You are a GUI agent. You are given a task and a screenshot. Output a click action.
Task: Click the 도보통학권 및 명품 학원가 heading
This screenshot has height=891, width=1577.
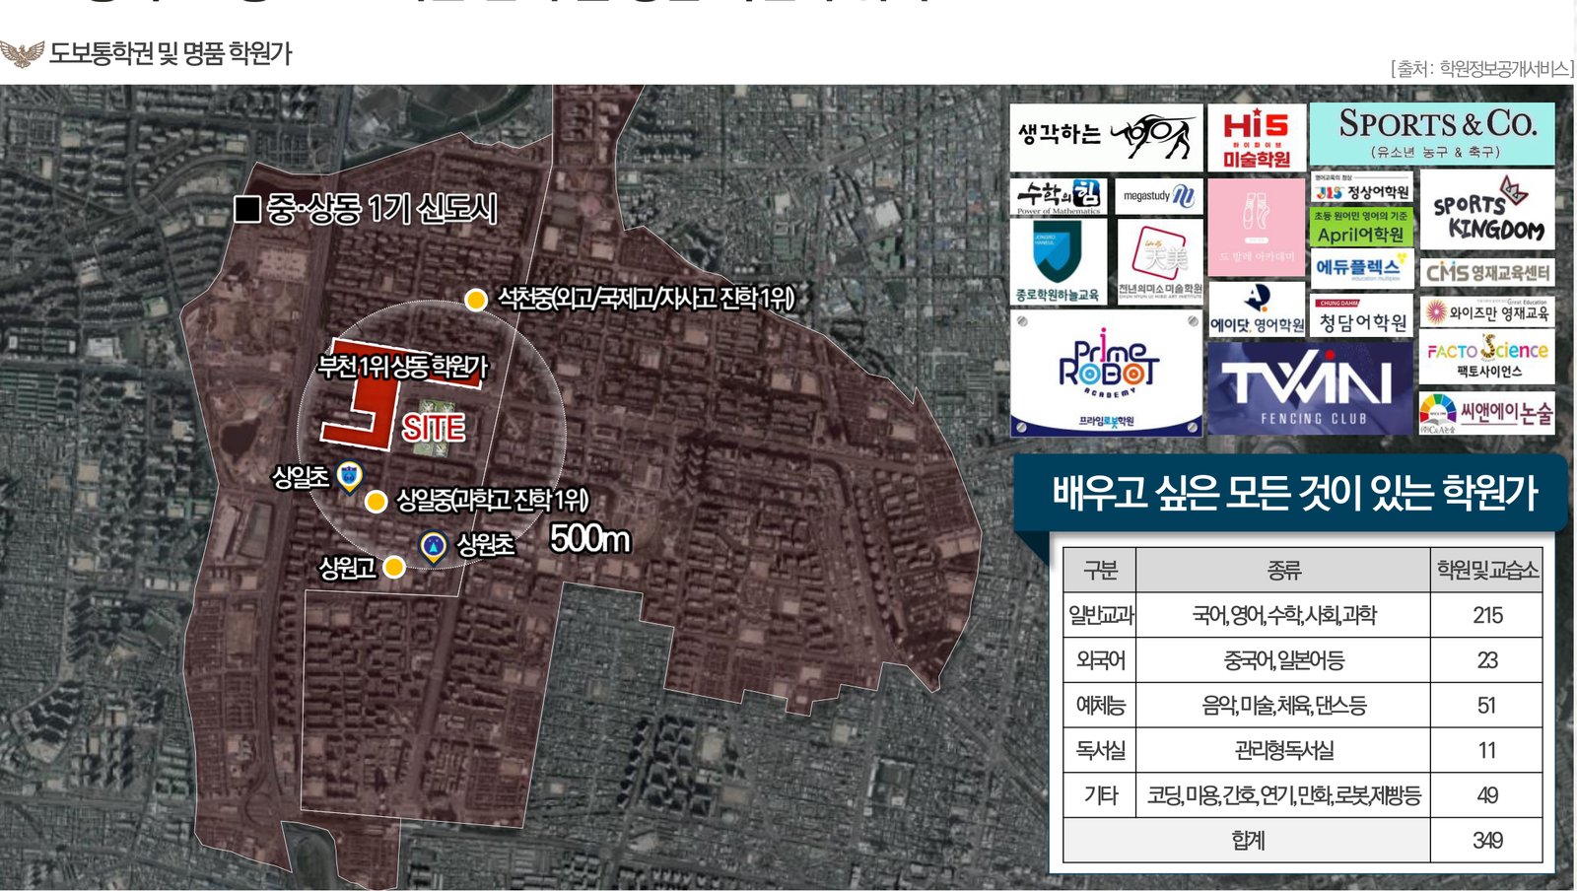pyautogui.click(x=171, y=53)
